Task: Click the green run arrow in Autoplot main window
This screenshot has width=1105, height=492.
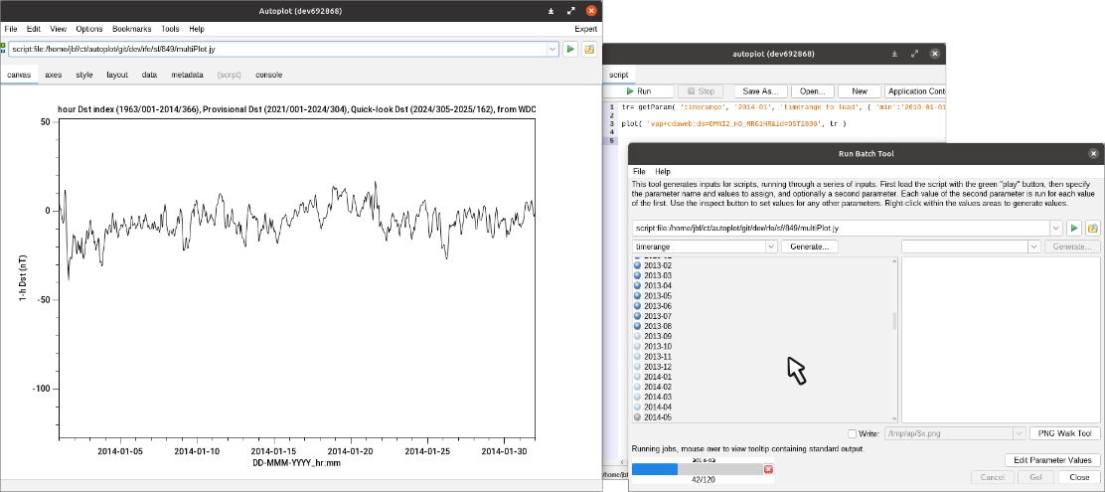Action: point(570,50)
